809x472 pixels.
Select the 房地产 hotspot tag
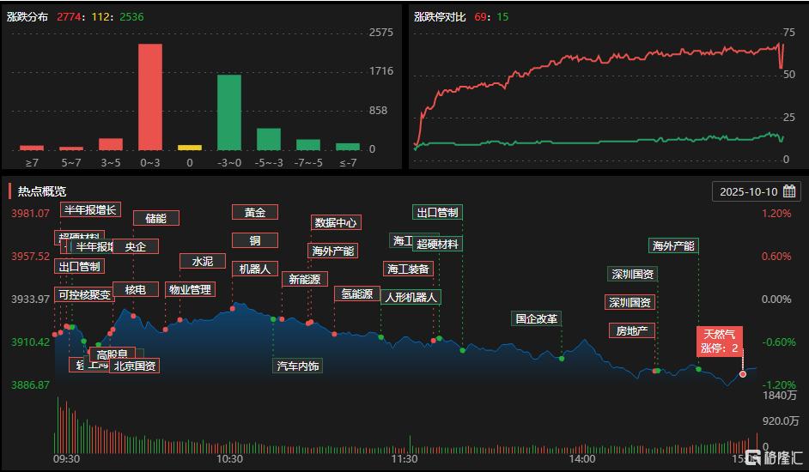tap(632, 330)
